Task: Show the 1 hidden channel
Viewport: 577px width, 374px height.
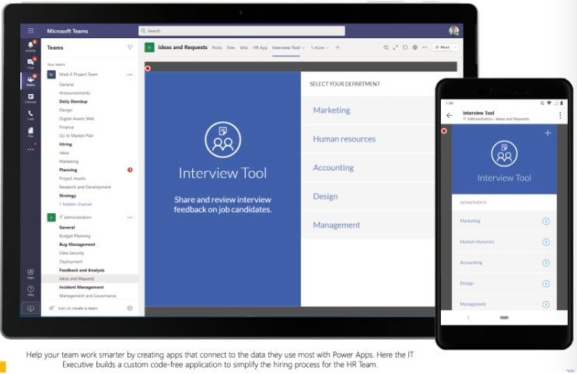Action: [75, 204]
